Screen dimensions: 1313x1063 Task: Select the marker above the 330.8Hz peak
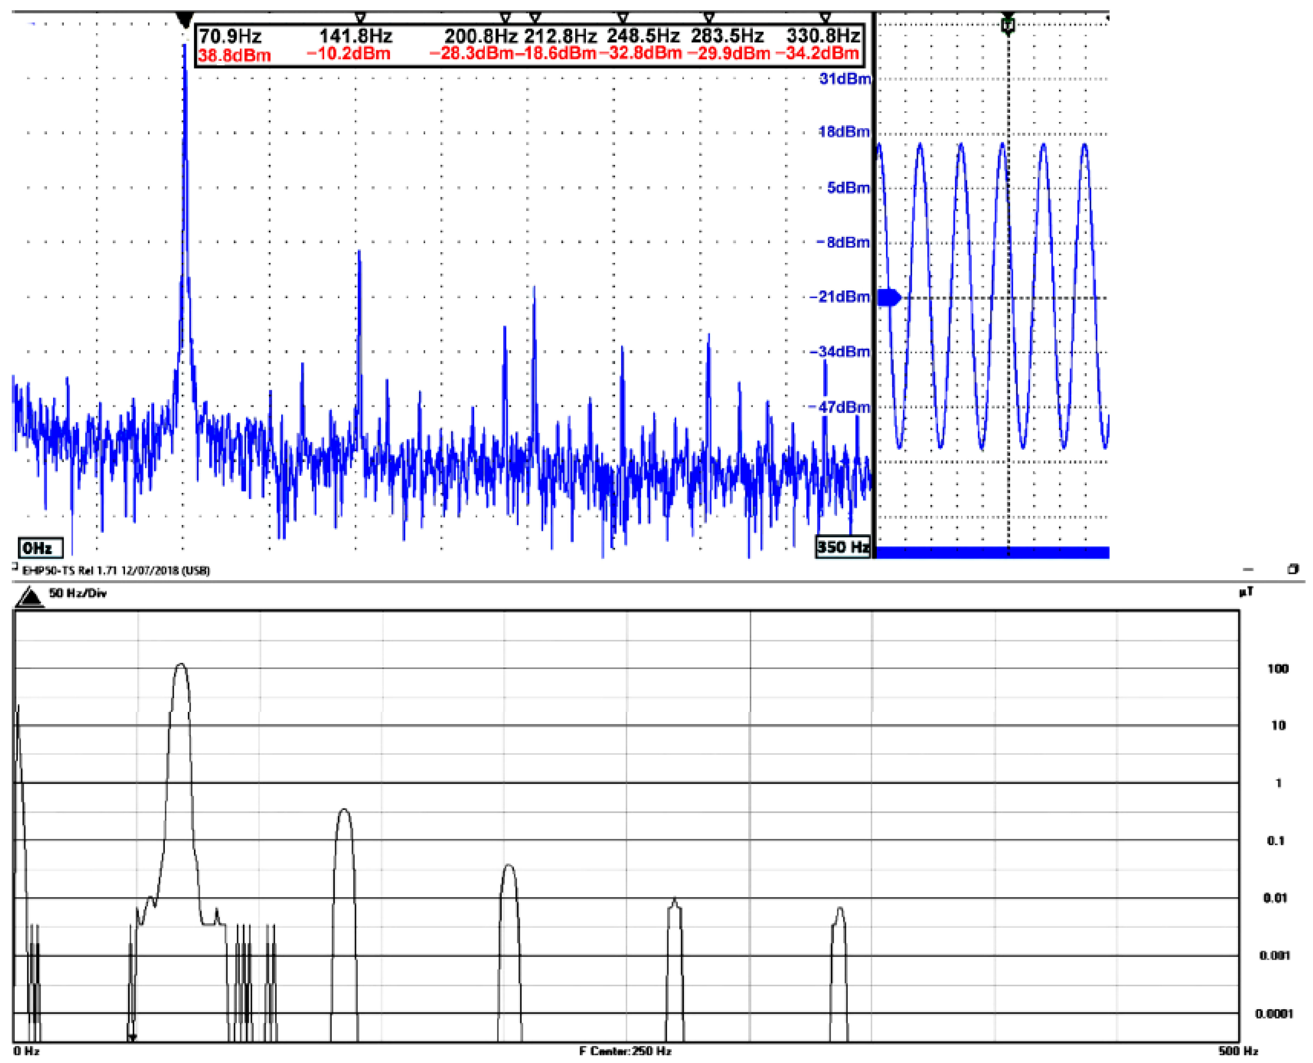(x=824, y=18)
